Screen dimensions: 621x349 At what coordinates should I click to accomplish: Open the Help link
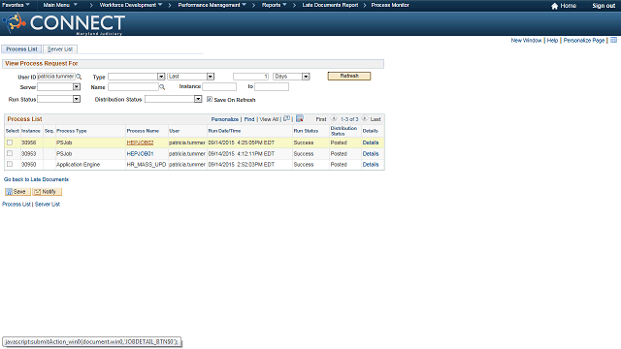pyautogui.click(x=552, y=41)
